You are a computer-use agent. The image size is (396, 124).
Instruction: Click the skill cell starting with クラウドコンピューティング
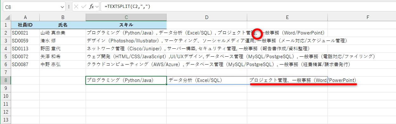(126, 65)
